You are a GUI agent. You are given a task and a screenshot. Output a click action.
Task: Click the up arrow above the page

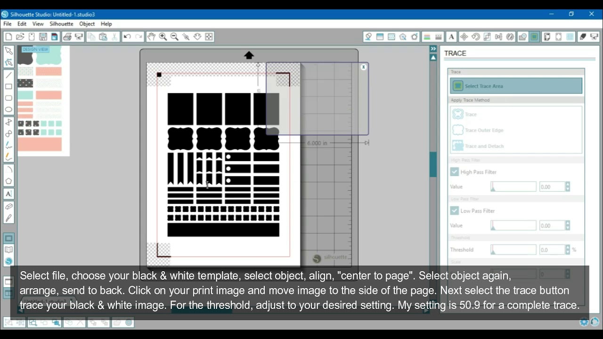pyautogui.click(x=249, y=56)
